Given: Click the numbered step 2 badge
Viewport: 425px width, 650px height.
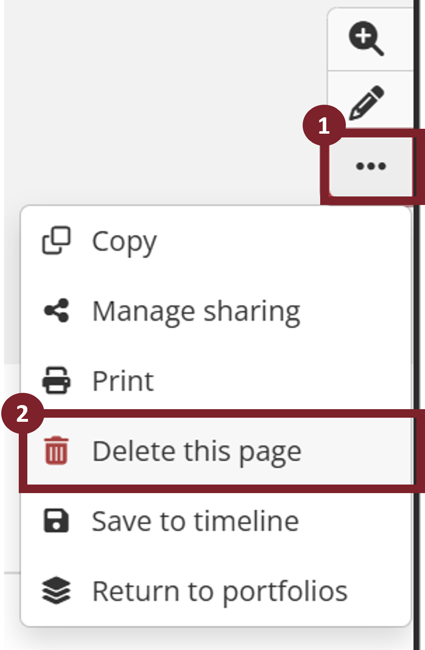Looking at the screenshot, I should pyautogui.click(x=22, y=413).
